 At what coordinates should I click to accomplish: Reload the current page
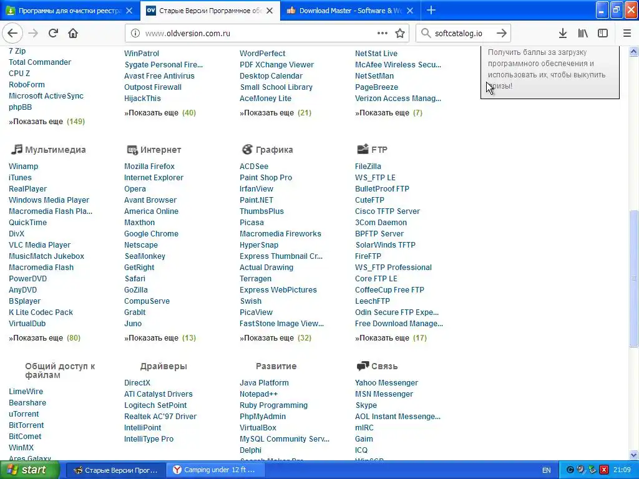tap(53, 33)
